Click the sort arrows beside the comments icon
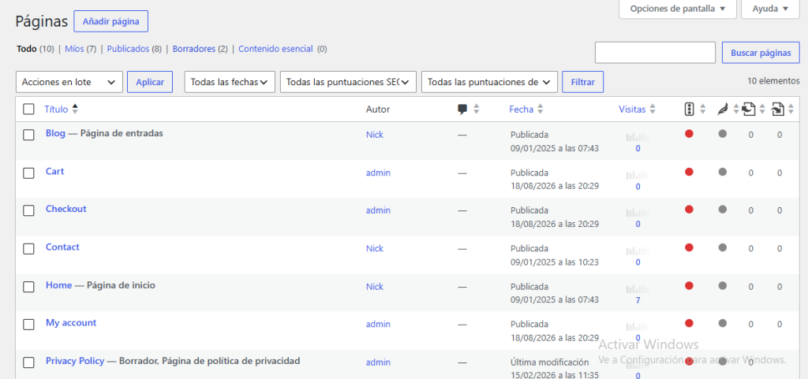 pos(476,109)
